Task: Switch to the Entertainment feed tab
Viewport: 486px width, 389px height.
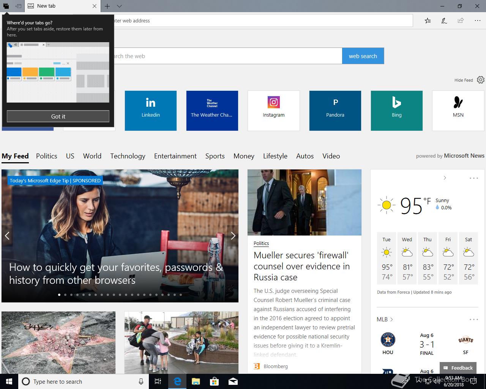Action: (175, 156)
